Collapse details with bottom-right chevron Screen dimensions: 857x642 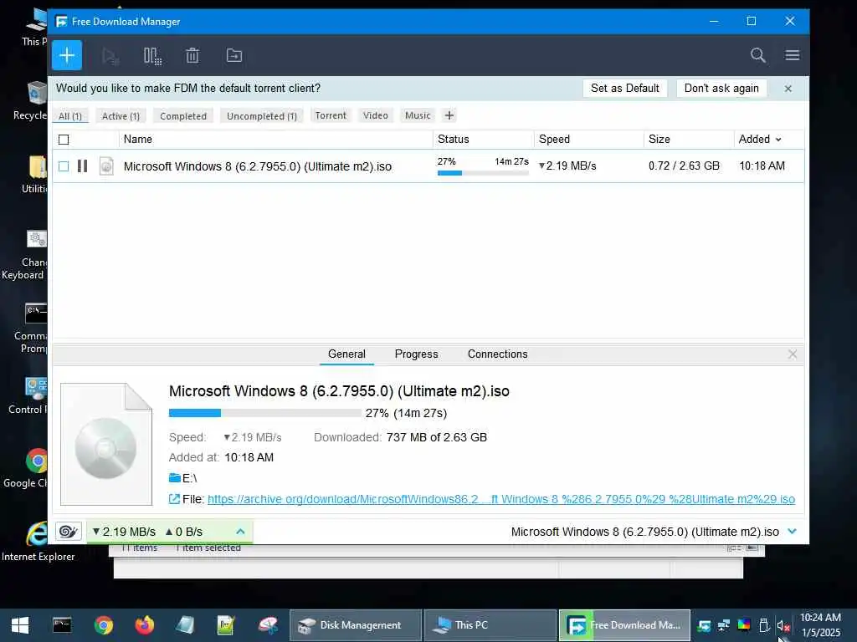[x=792, y=532]
